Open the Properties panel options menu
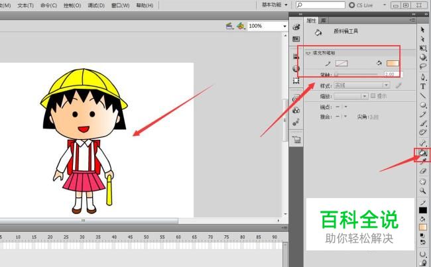The height and width of the screenshot is (267, 431). (412, 20)
